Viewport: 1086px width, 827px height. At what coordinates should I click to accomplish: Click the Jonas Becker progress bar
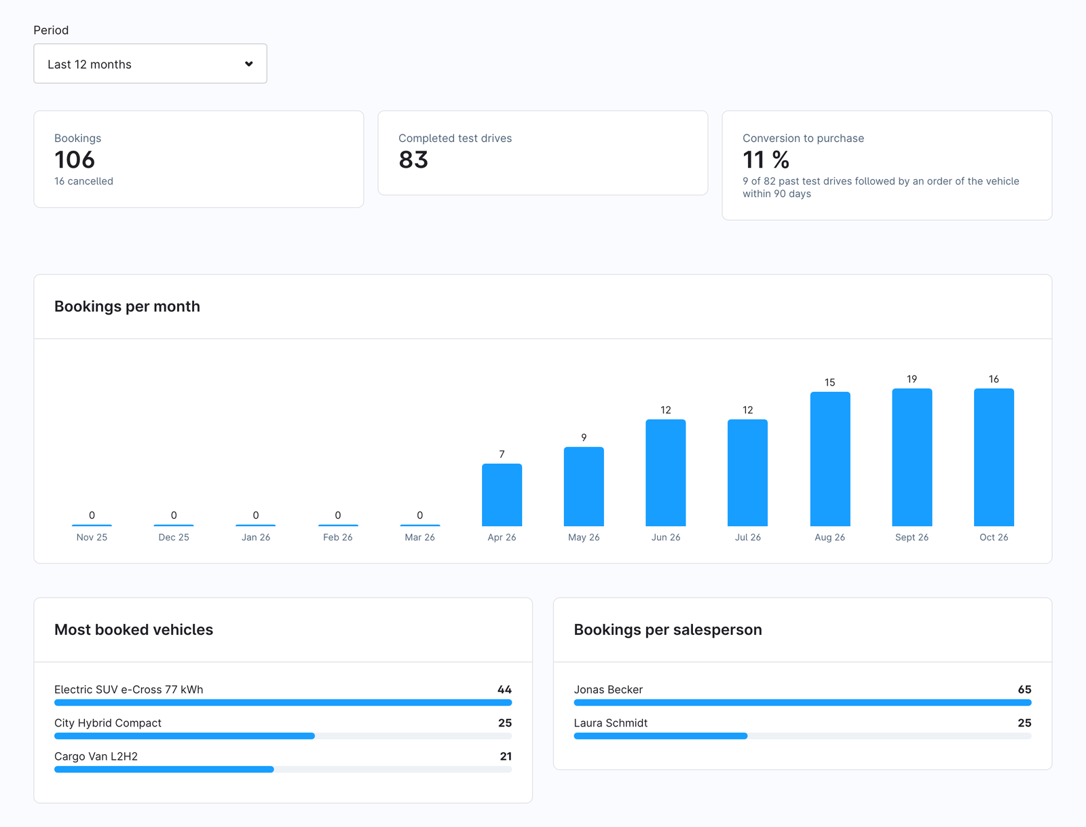(x=803, y=703)
